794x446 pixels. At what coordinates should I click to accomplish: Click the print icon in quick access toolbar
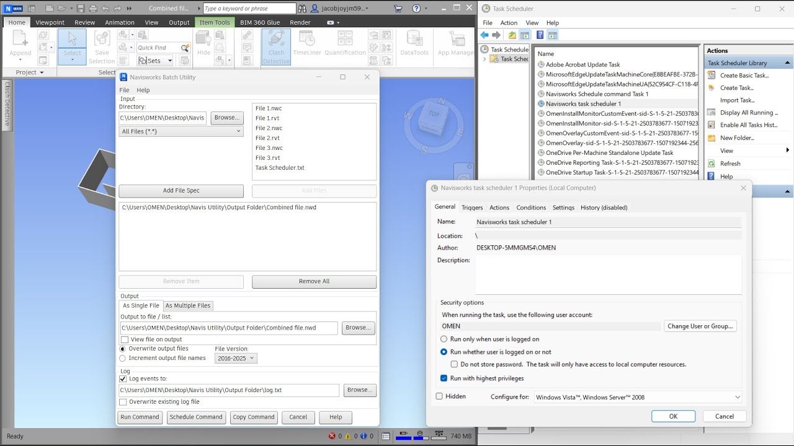click(x=92, y=9)
